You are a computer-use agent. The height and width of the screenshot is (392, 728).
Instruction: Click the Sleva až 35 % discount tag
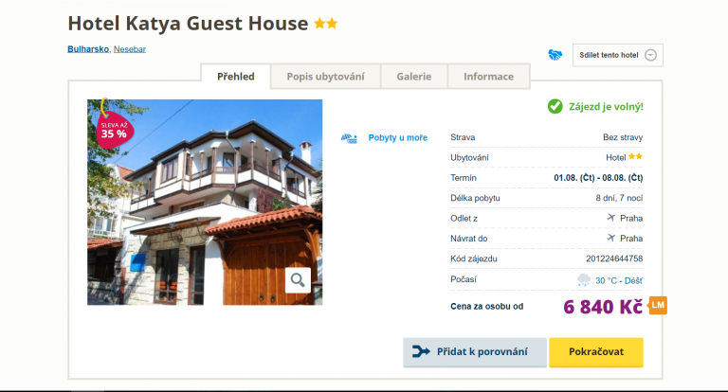114,130
